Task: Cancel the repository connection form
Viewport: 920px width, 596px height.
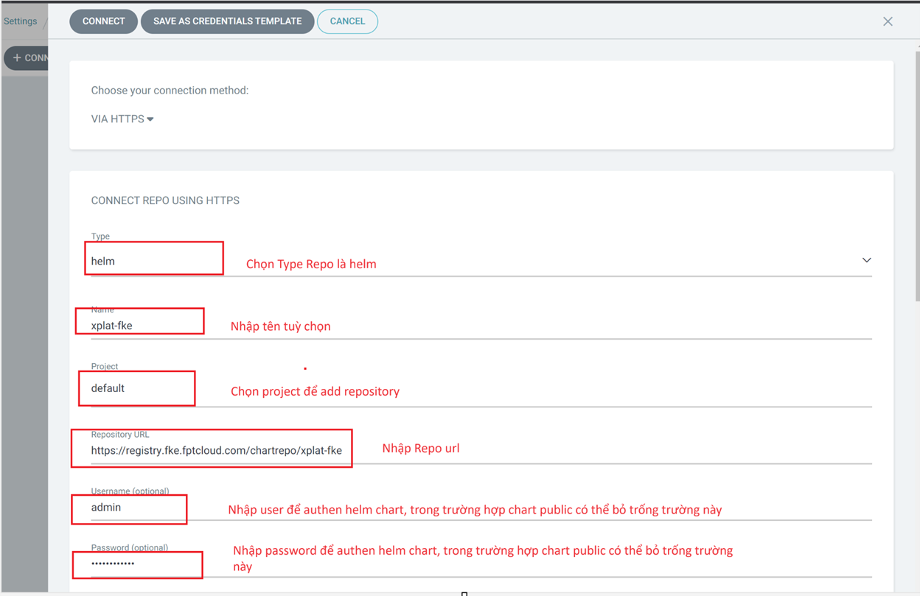Action: point(347,21)
